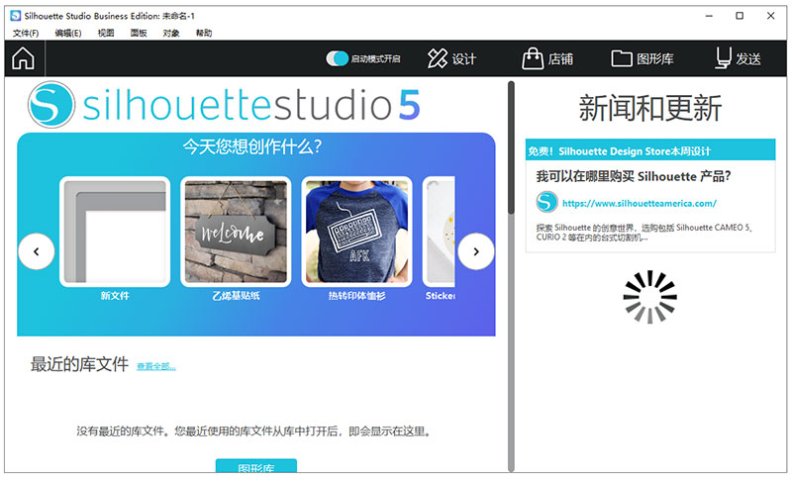Maximize the Silhouette Studio window
Image resolution: width=792 pixels, height=477 pixels.
740,16
